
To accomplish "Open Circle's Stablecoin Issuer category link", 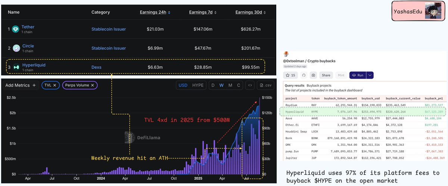I will tap(109, 48).
